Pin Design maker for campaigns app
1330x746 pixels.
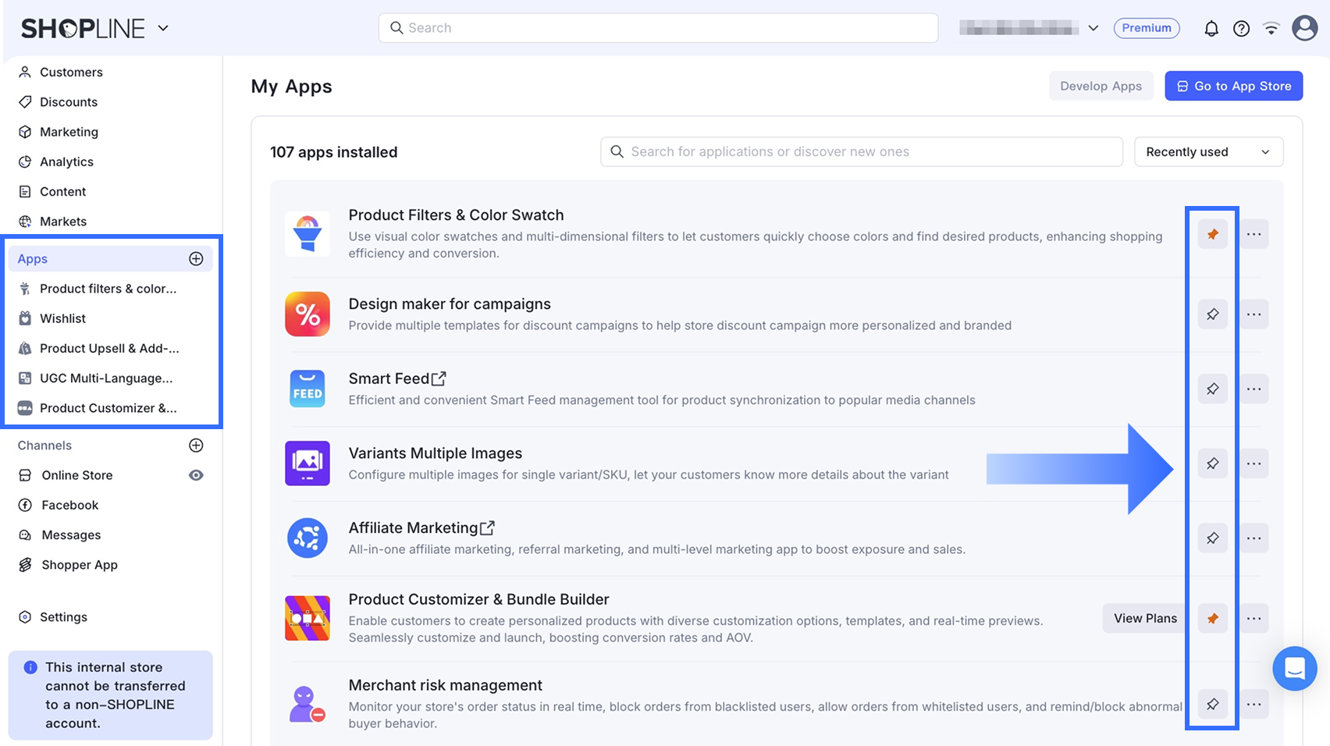[1212, 314]
